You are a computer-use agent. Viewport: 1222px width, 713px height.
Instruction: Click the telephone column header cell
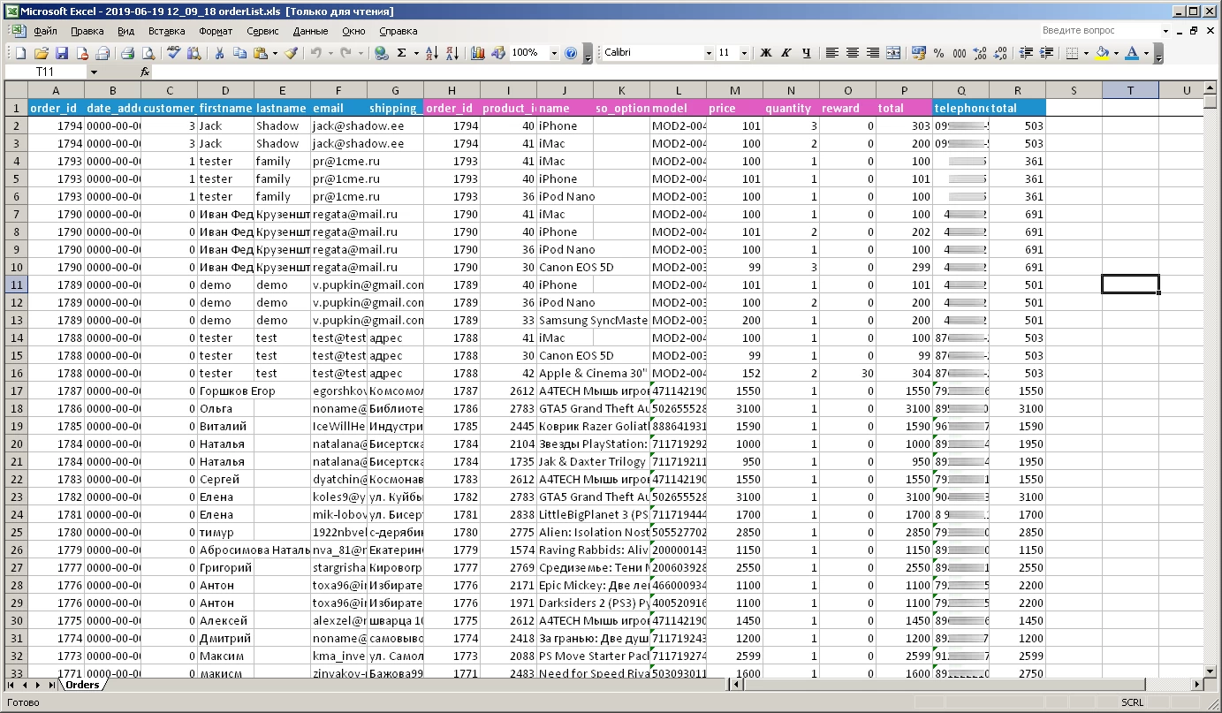(961, 108)
